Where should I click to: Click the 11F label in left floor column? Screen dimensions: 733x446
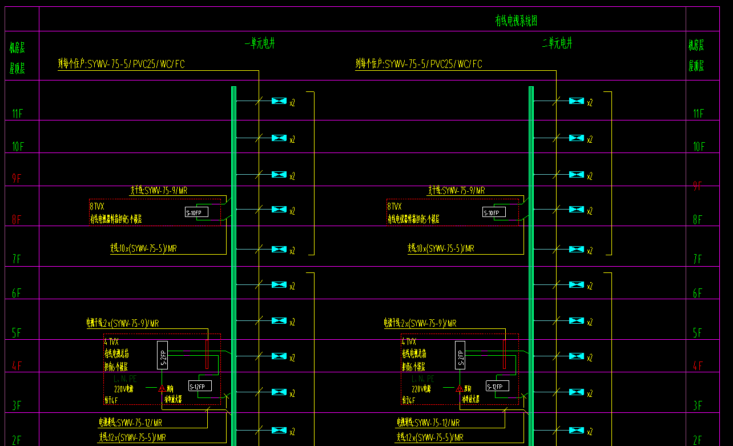(18, 114)
